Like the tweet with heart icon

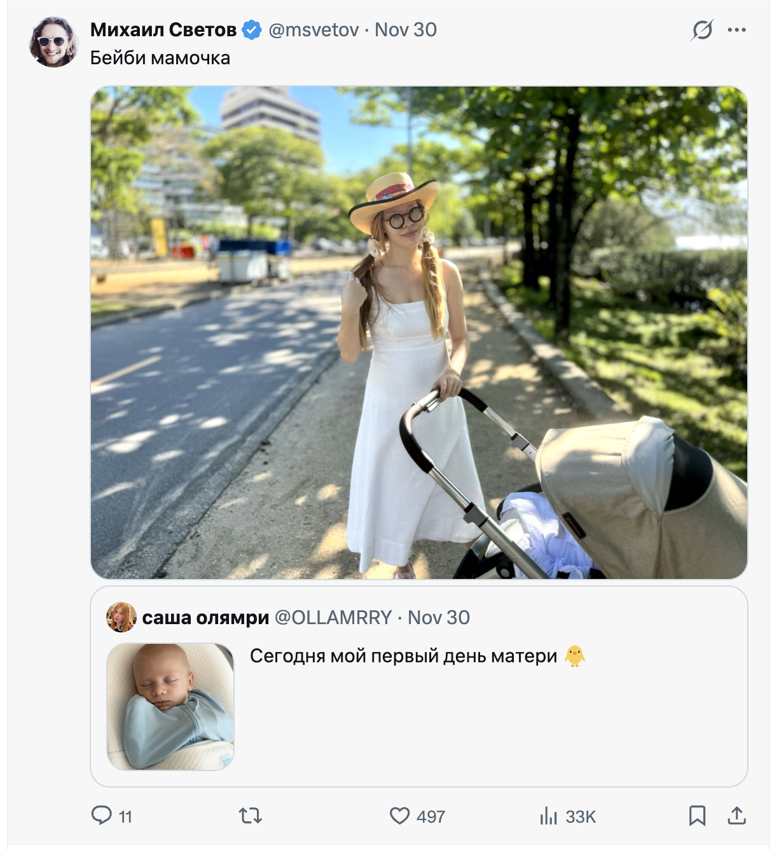point(399,816)
